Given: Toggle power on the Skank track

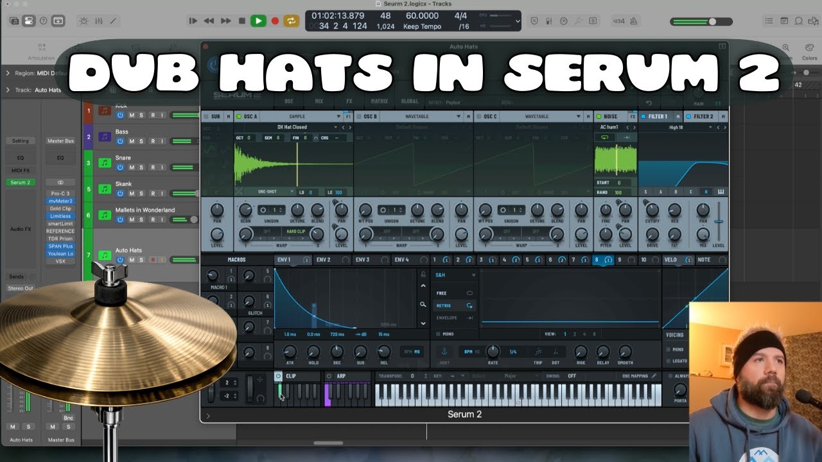Looking at the screenshot, I should click(x=120, y=193).
